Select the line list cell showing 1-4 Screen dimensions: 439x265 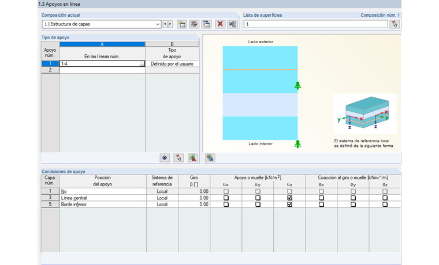click(102, 64)
